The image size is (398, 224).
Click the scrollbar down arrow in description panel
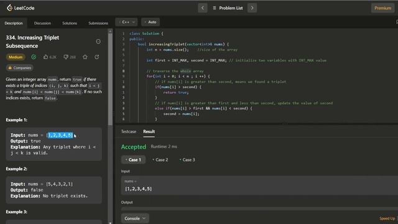(110, 223)
